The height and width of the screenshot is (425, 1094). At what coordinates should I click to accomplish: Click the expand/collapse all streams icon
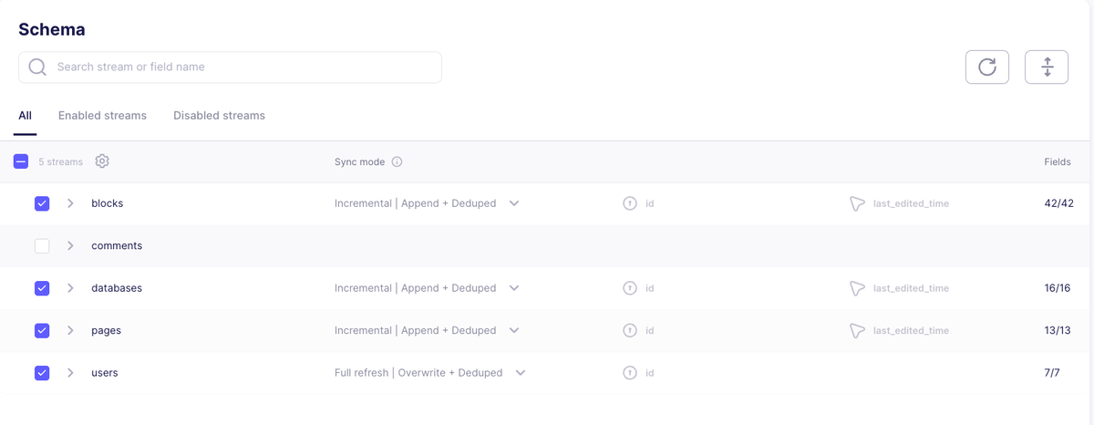(x=1047, y=67)
